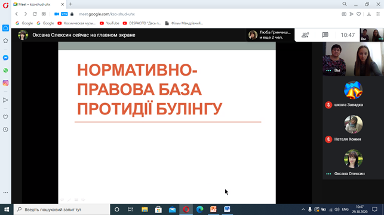Switch to Opera on the taskbar
The height and width of the screenshot is (215, 384).
186,210
